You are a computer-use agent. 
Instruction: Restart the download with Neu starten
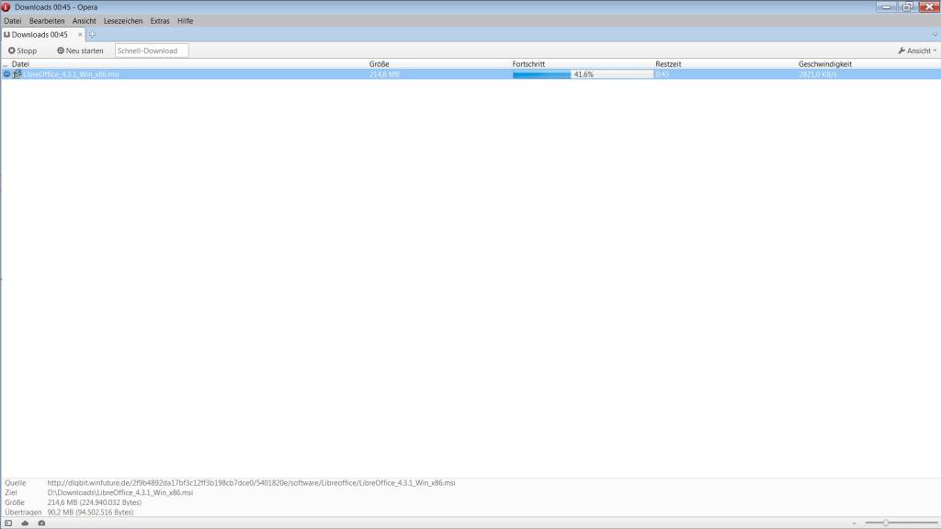[x=81, y=51]
